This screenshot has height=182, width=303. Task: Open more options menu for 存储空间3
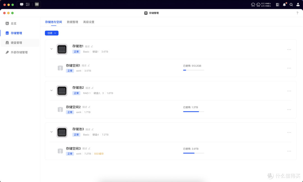pos(289,151)
